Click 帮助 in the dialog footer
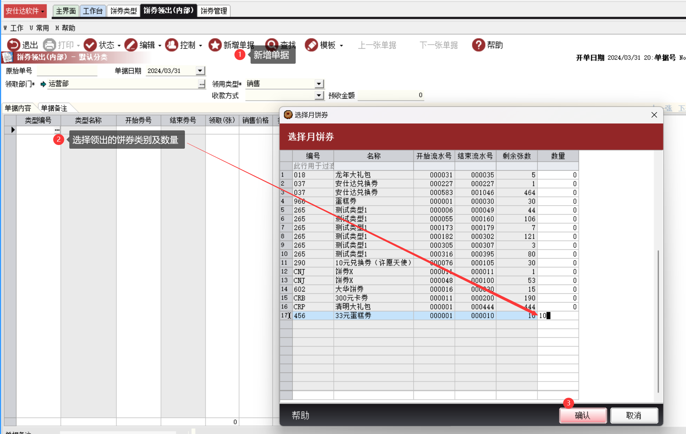686x434 pixels. (x=300, y=415)
